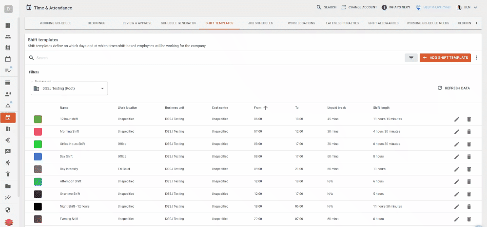Open the euro payroll icon in the sidebar
Image resolution: width=487 pixels, height=227 pixels.
point(8,140)
